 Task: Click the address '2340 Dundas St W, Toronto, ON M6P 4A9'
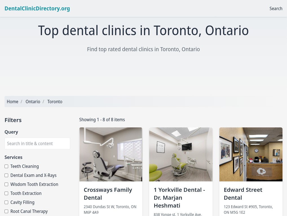coord(110,210)
